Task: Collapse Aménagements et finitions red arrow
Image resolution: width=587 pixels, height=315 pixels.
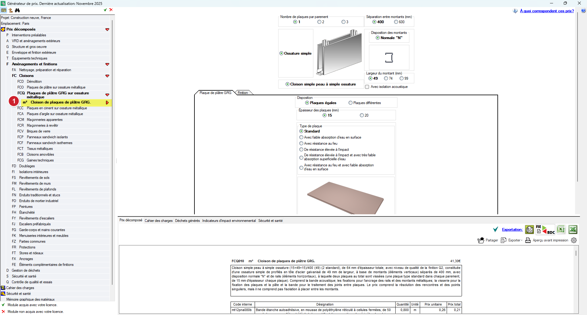Action: pos(107,64)
